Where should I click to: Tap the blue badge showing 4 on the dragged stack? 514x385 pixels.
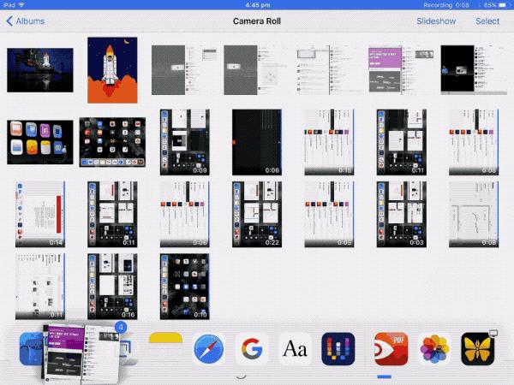(121, 327)
